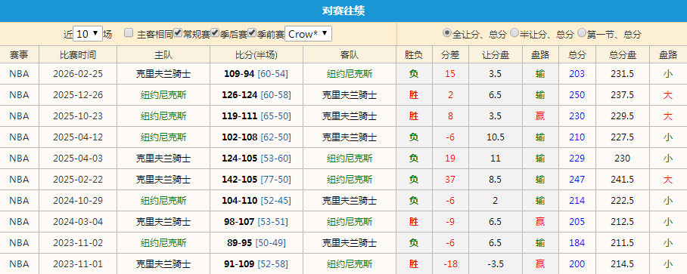Click the total points value 247
687x274 pixels.
click(577, 180)
